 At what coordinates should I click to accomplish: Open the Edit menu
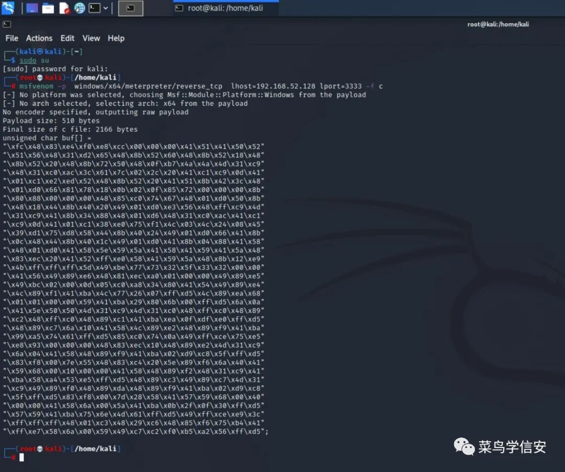point(67,38)
